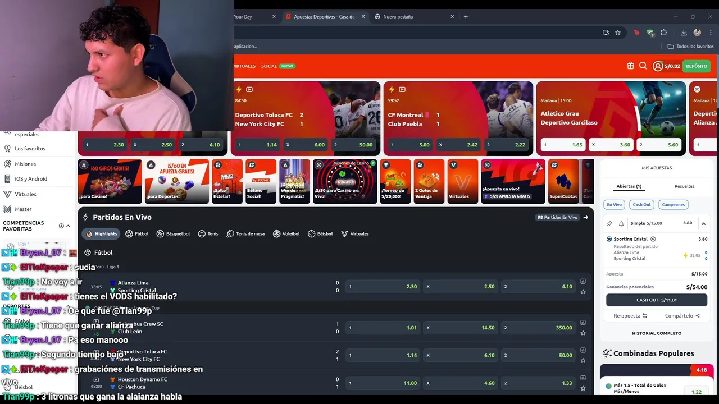Open Master in left sidebar
The image size is (719, 404).
[x=23, y=209]
